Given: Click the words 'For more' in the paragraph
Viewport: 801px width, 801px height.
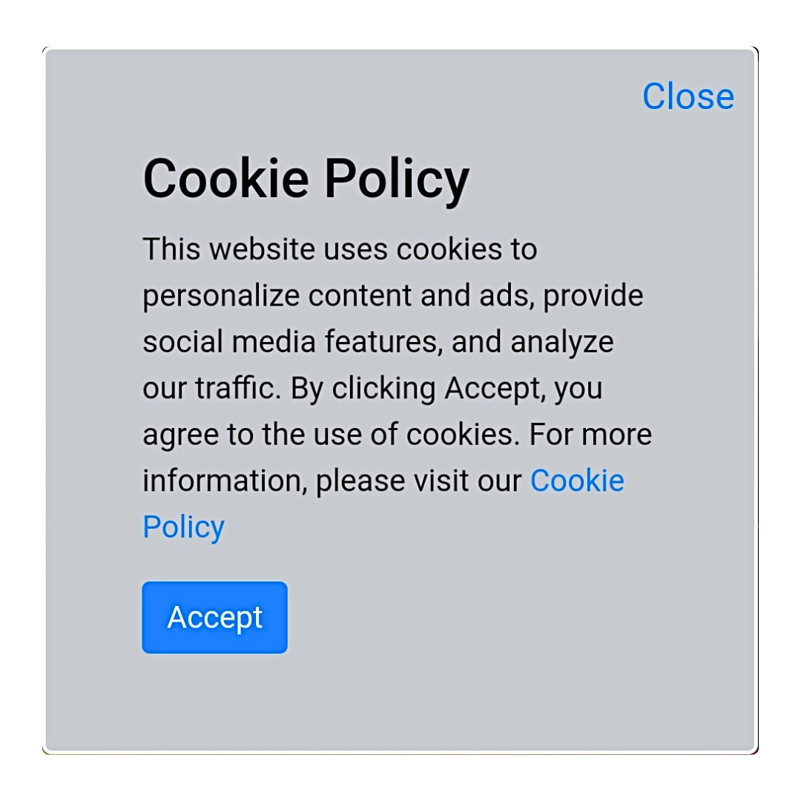Looking at the screenshot, I should [590, 435].
